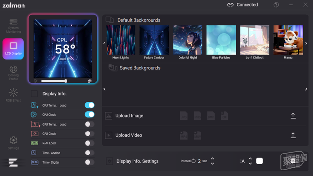Click the Upload Image picture icon
The height and width of the screenshot is (176, 313).
(109, 116)
